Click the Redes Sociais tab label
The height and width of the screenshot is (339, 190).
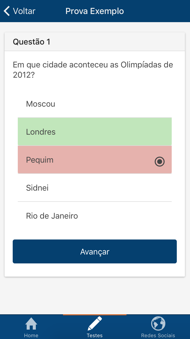(x=158, y=335)
